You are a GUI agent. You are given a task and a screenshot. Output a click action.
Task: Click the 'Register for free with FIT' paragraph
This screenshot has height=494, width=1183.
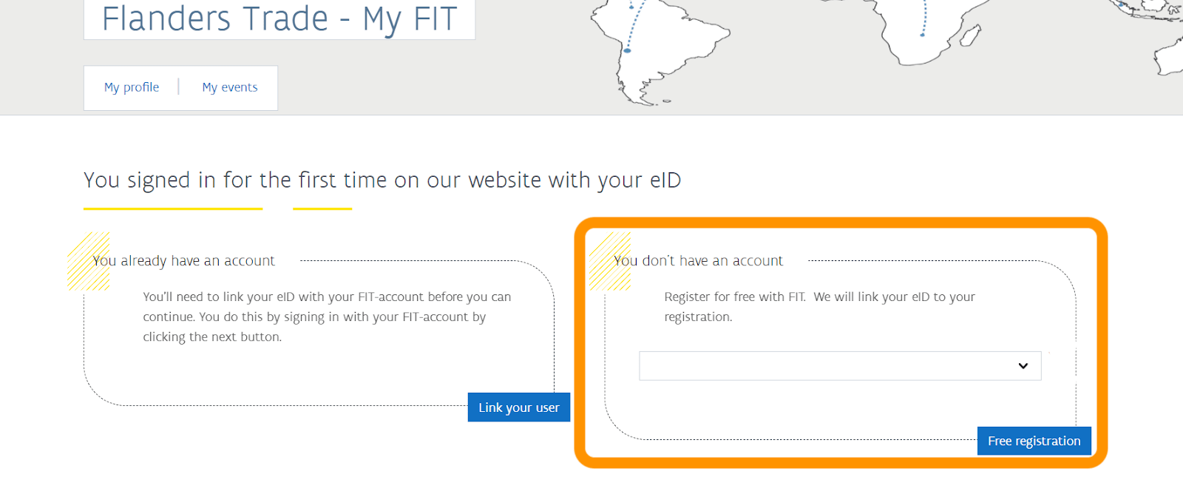tap(819, 306)
